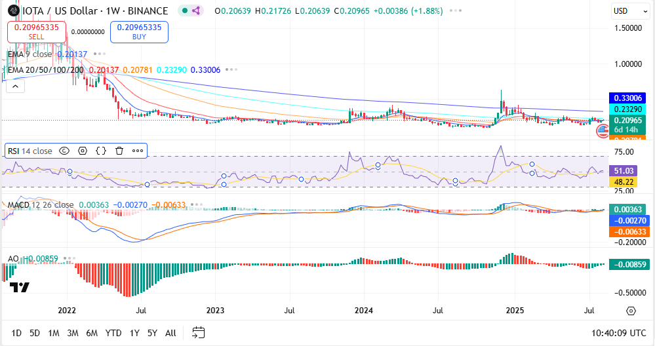Select the EMA 9 close indicator label
Screen dimensions: 655x346
click(30, 54)
